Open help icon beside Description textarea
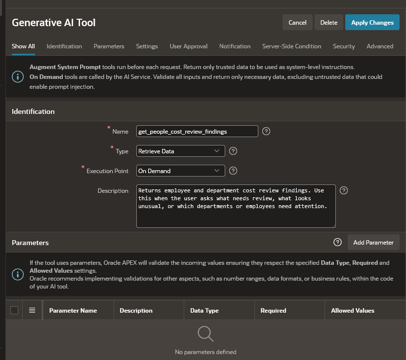The height and width of the screenshot is (360, 406). (x=344, y=190)
